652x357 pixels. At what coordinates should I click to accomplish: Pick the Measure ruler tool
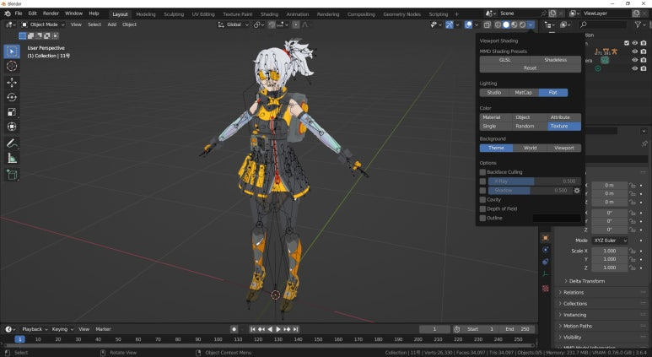(12, 158)
